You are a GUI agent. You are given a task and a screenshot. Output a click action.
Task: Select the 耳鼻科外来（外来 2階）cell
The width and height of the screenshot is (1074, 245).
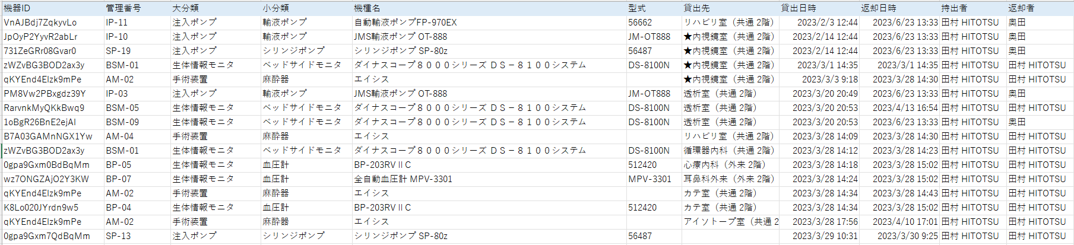[729, 179]
